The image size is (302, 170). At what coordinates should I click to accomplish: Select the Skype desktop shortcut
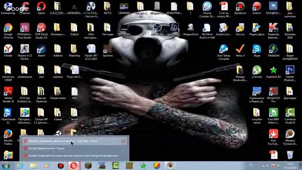tap(257, 51)
